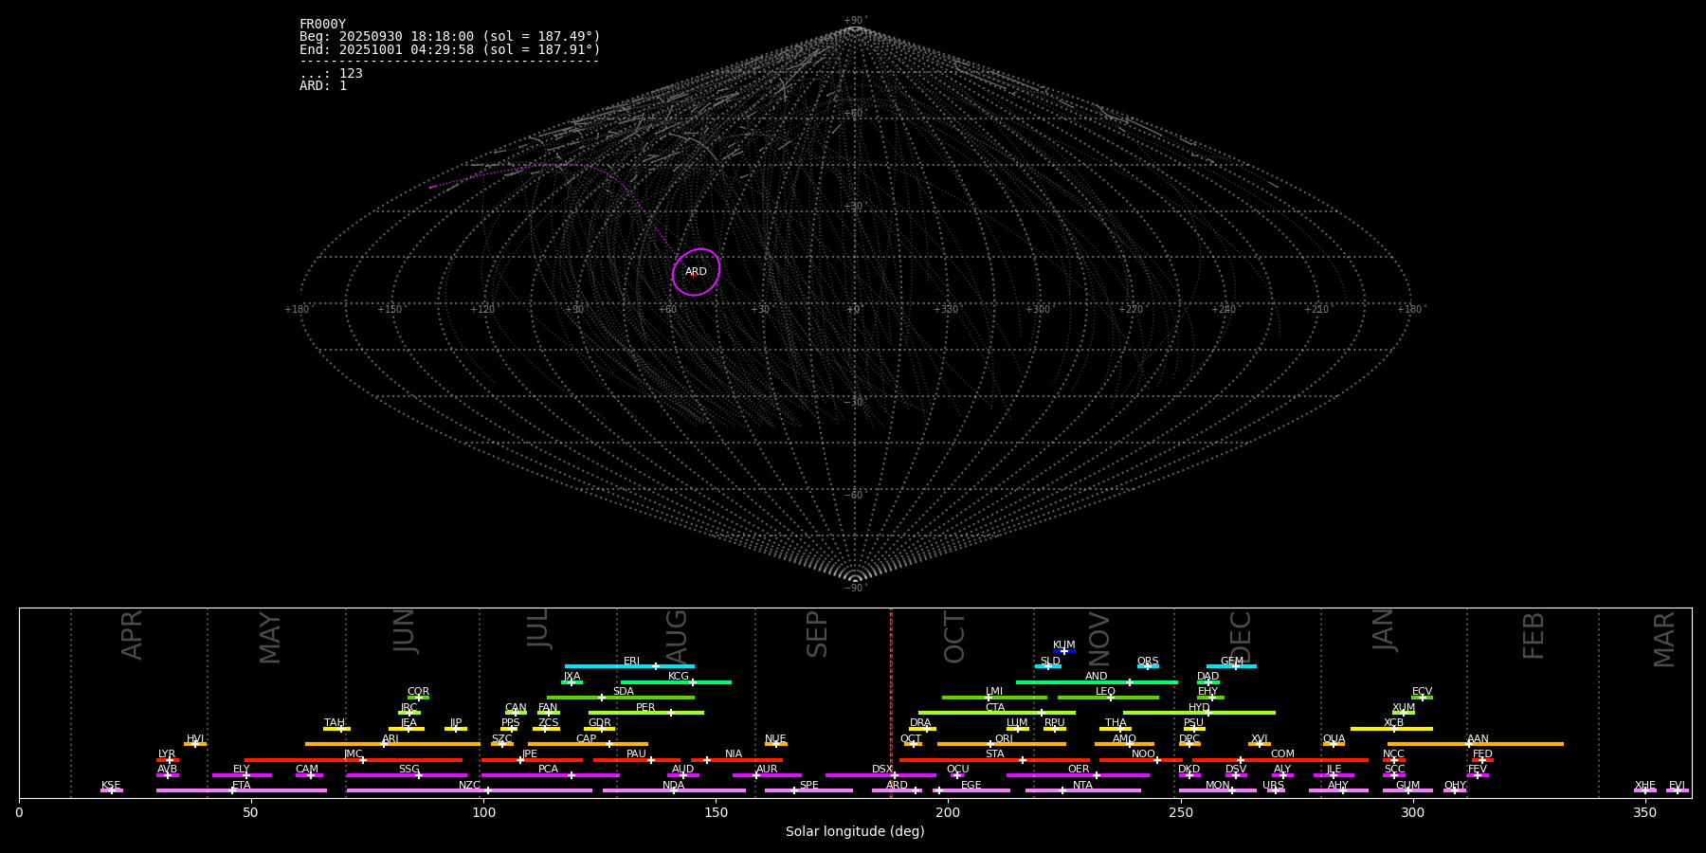Click the XHE shower peak marker
Viewport: 1706px width, 853px height.
pyautogui.click(x=1644, y=790)
